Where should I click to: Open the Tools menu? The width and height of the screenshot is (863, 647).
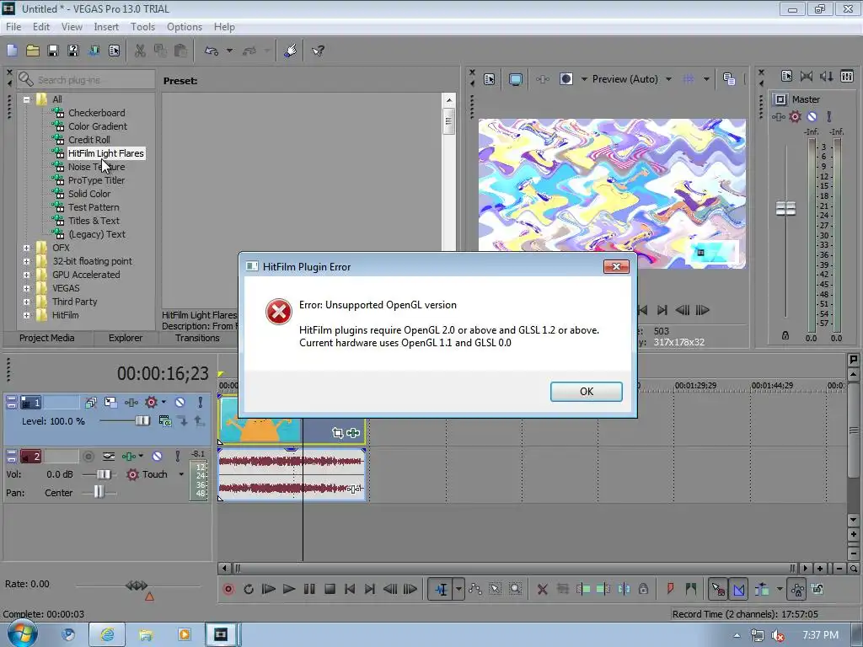(142, 27)
